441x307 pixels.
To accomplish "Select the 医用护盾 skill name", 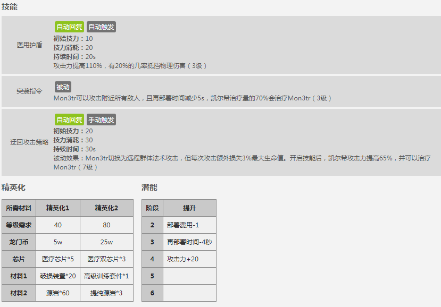I will tap(30, 45).
